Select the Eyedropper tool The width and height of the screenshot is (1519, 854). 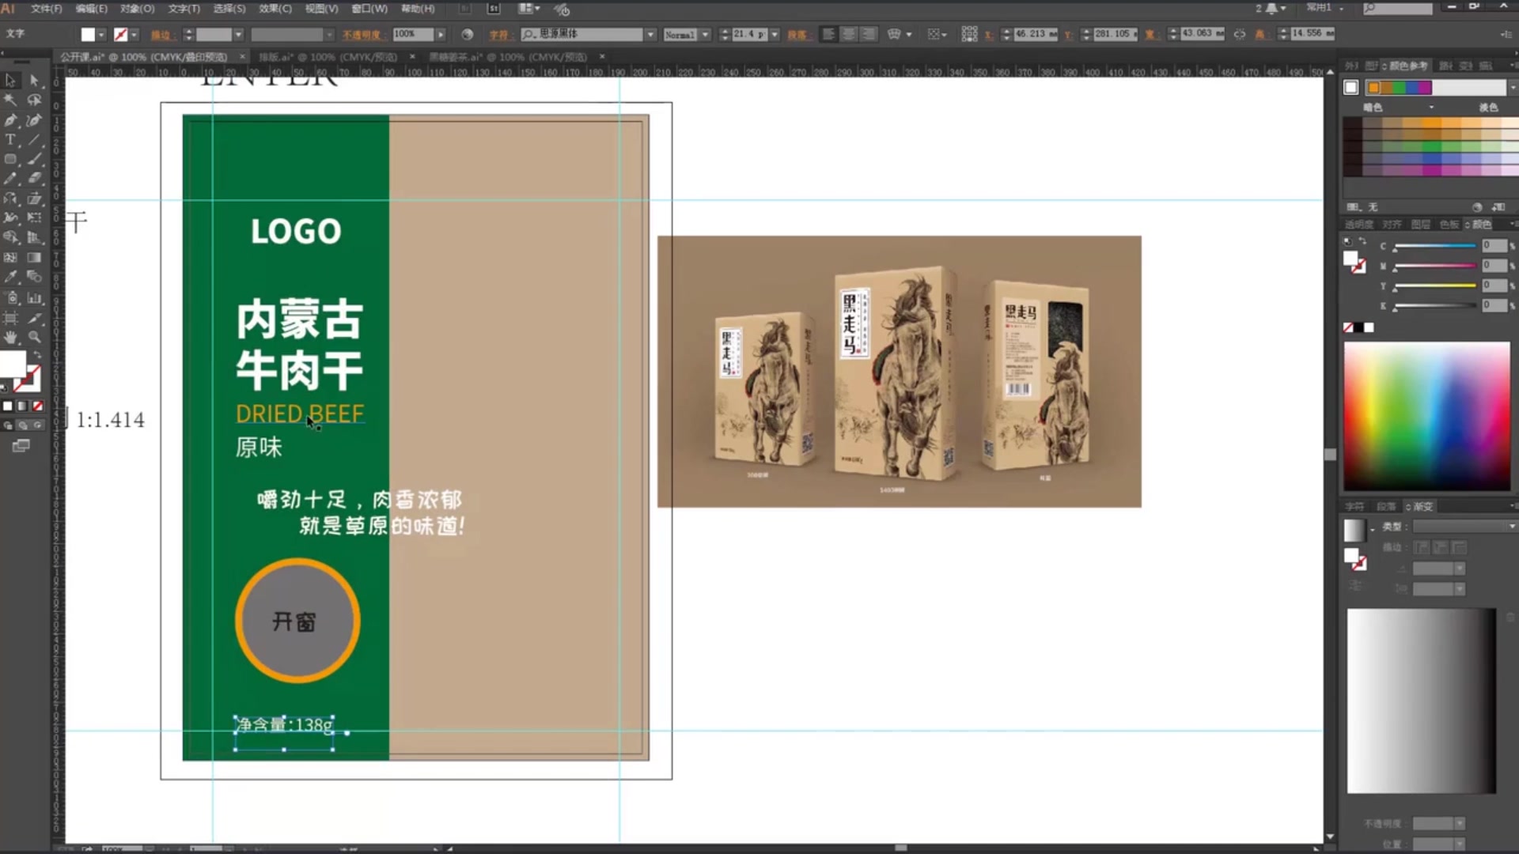[x=10, y=277]
